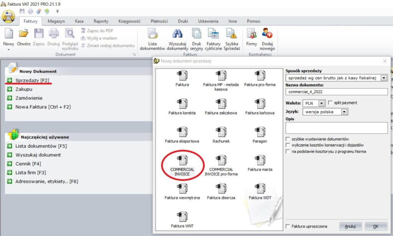Pick the Paragon document type icon
The image size is (393, 236).
click(261, 132)
